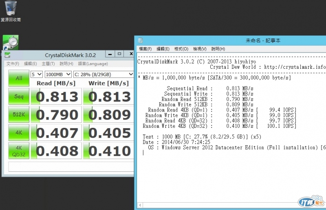326x210 pixels.
Task: Open CrystalDiskMark 文件(F) menu
Action: 13,63
